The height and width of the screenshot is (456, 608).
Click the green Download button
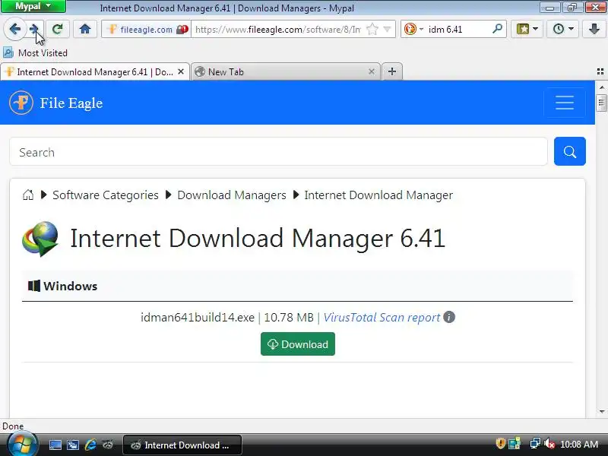click(x=298, y=344)
